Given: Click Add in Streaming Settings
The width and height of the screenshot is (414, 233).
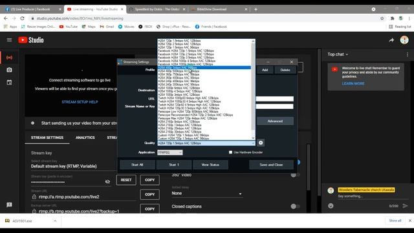Looking at the screenshot, I should coord(265,70).
